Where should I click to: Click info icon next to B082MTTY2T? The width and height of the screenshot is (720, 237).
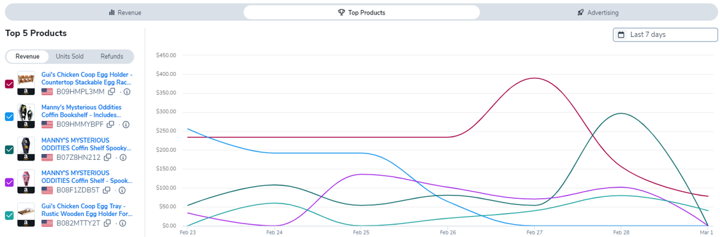(x=122, y=223)
